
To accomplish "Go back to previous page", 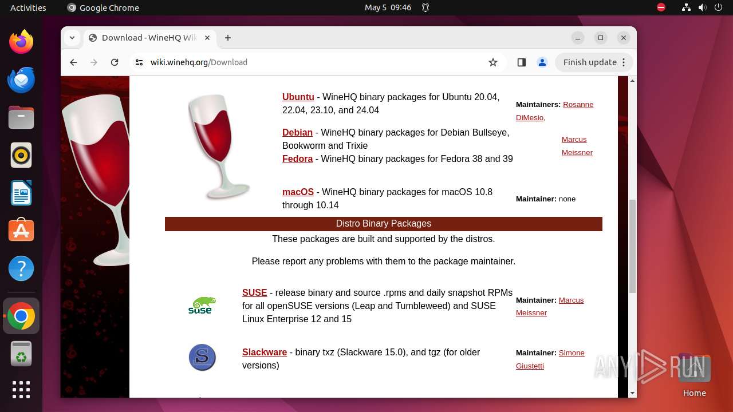I will [73, 62].
